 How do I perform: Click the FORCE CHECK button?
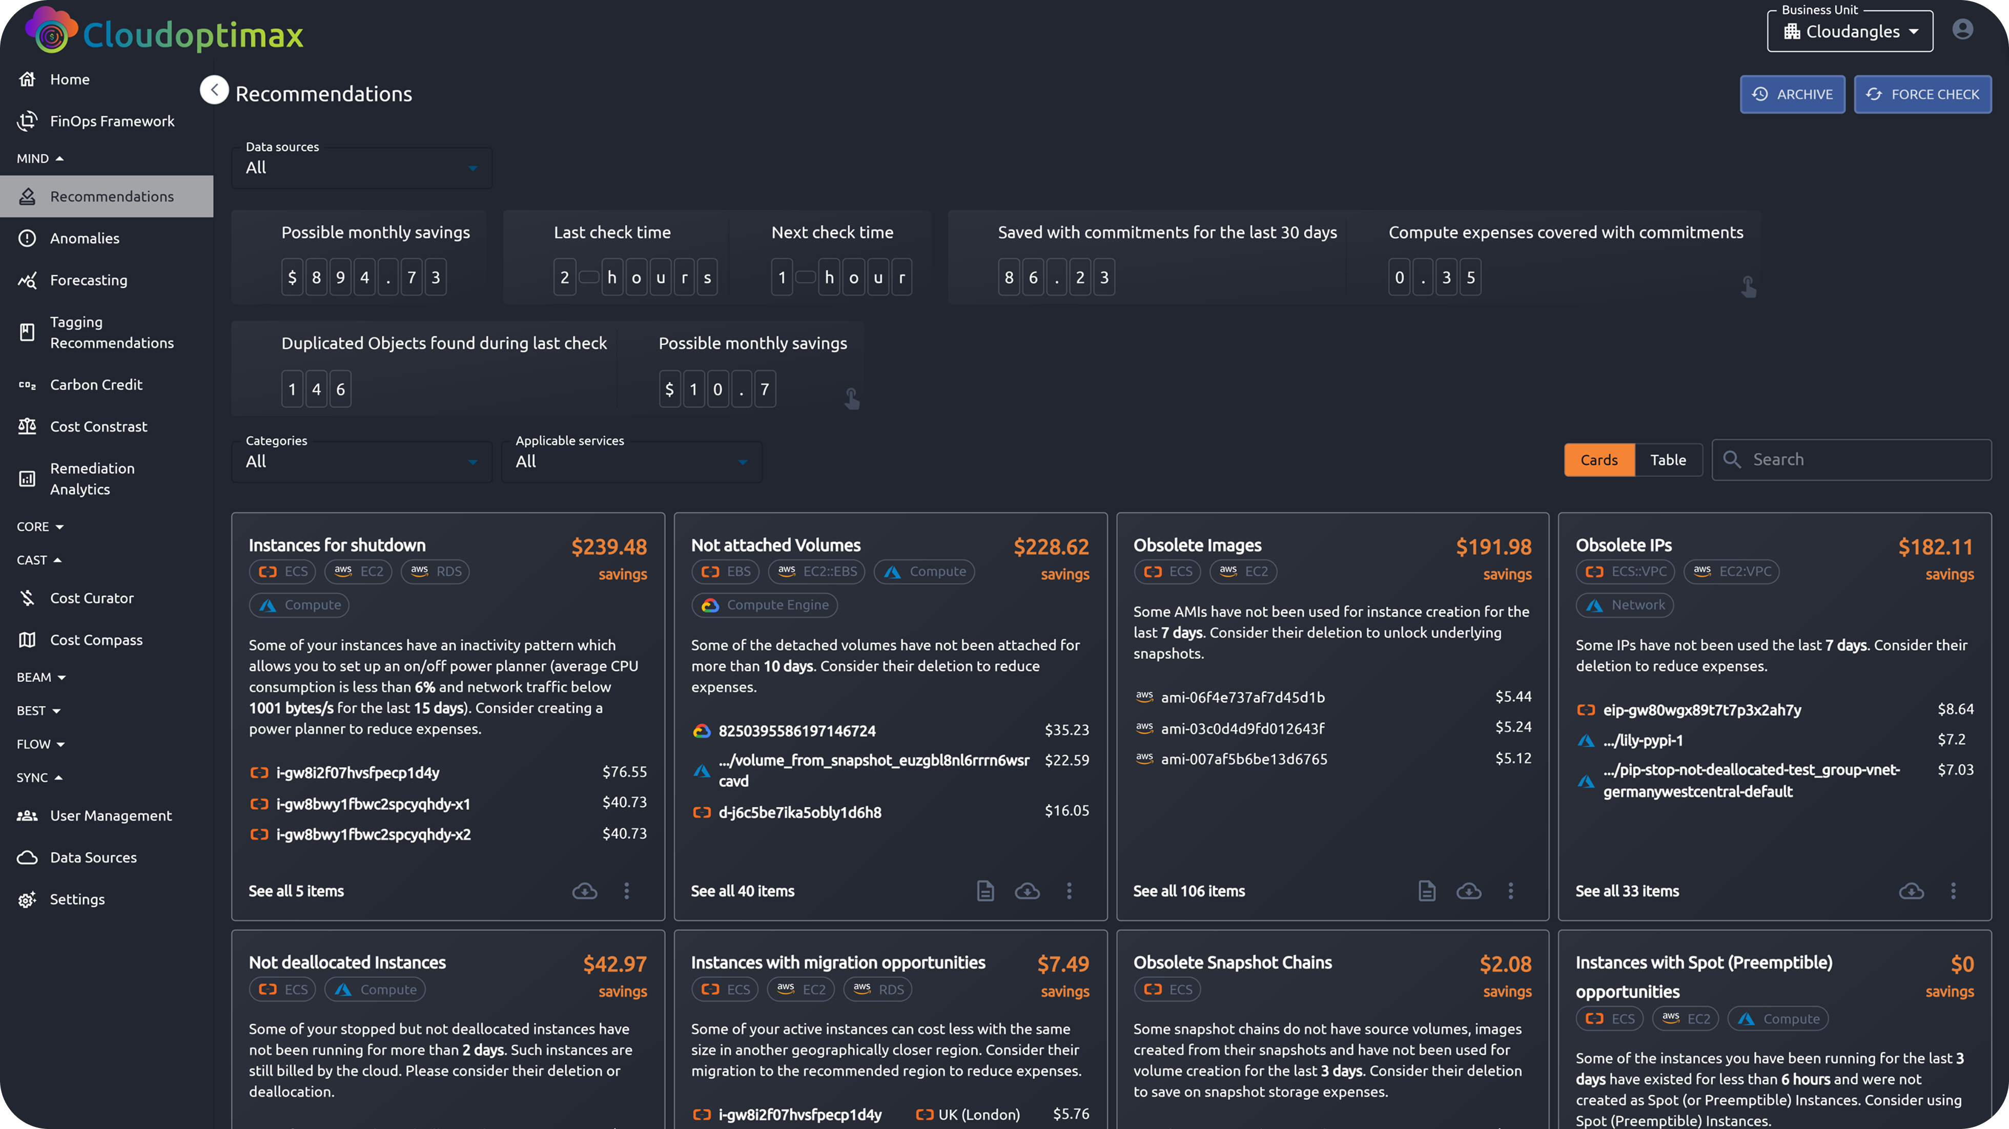click(x=1922, y=94)
